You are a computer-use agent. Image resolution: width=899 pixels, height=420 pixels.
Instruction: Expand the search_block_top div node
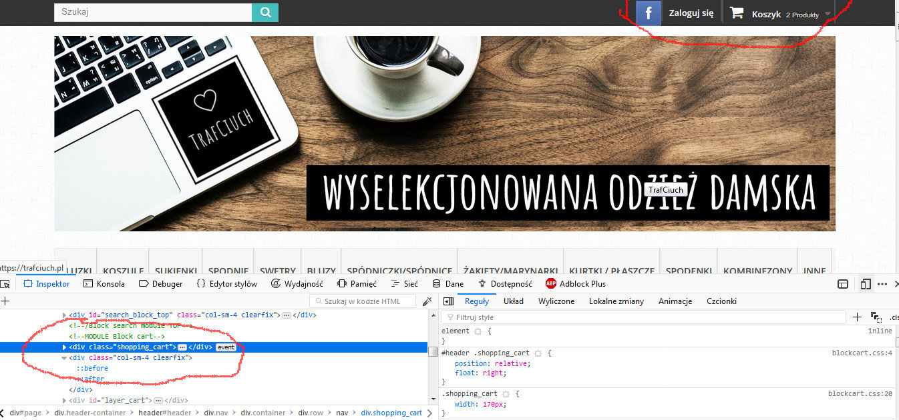point(65,315)
